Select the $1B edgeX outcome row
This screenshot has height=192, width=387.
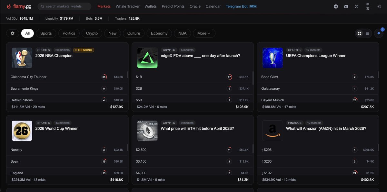coord(193,77)
